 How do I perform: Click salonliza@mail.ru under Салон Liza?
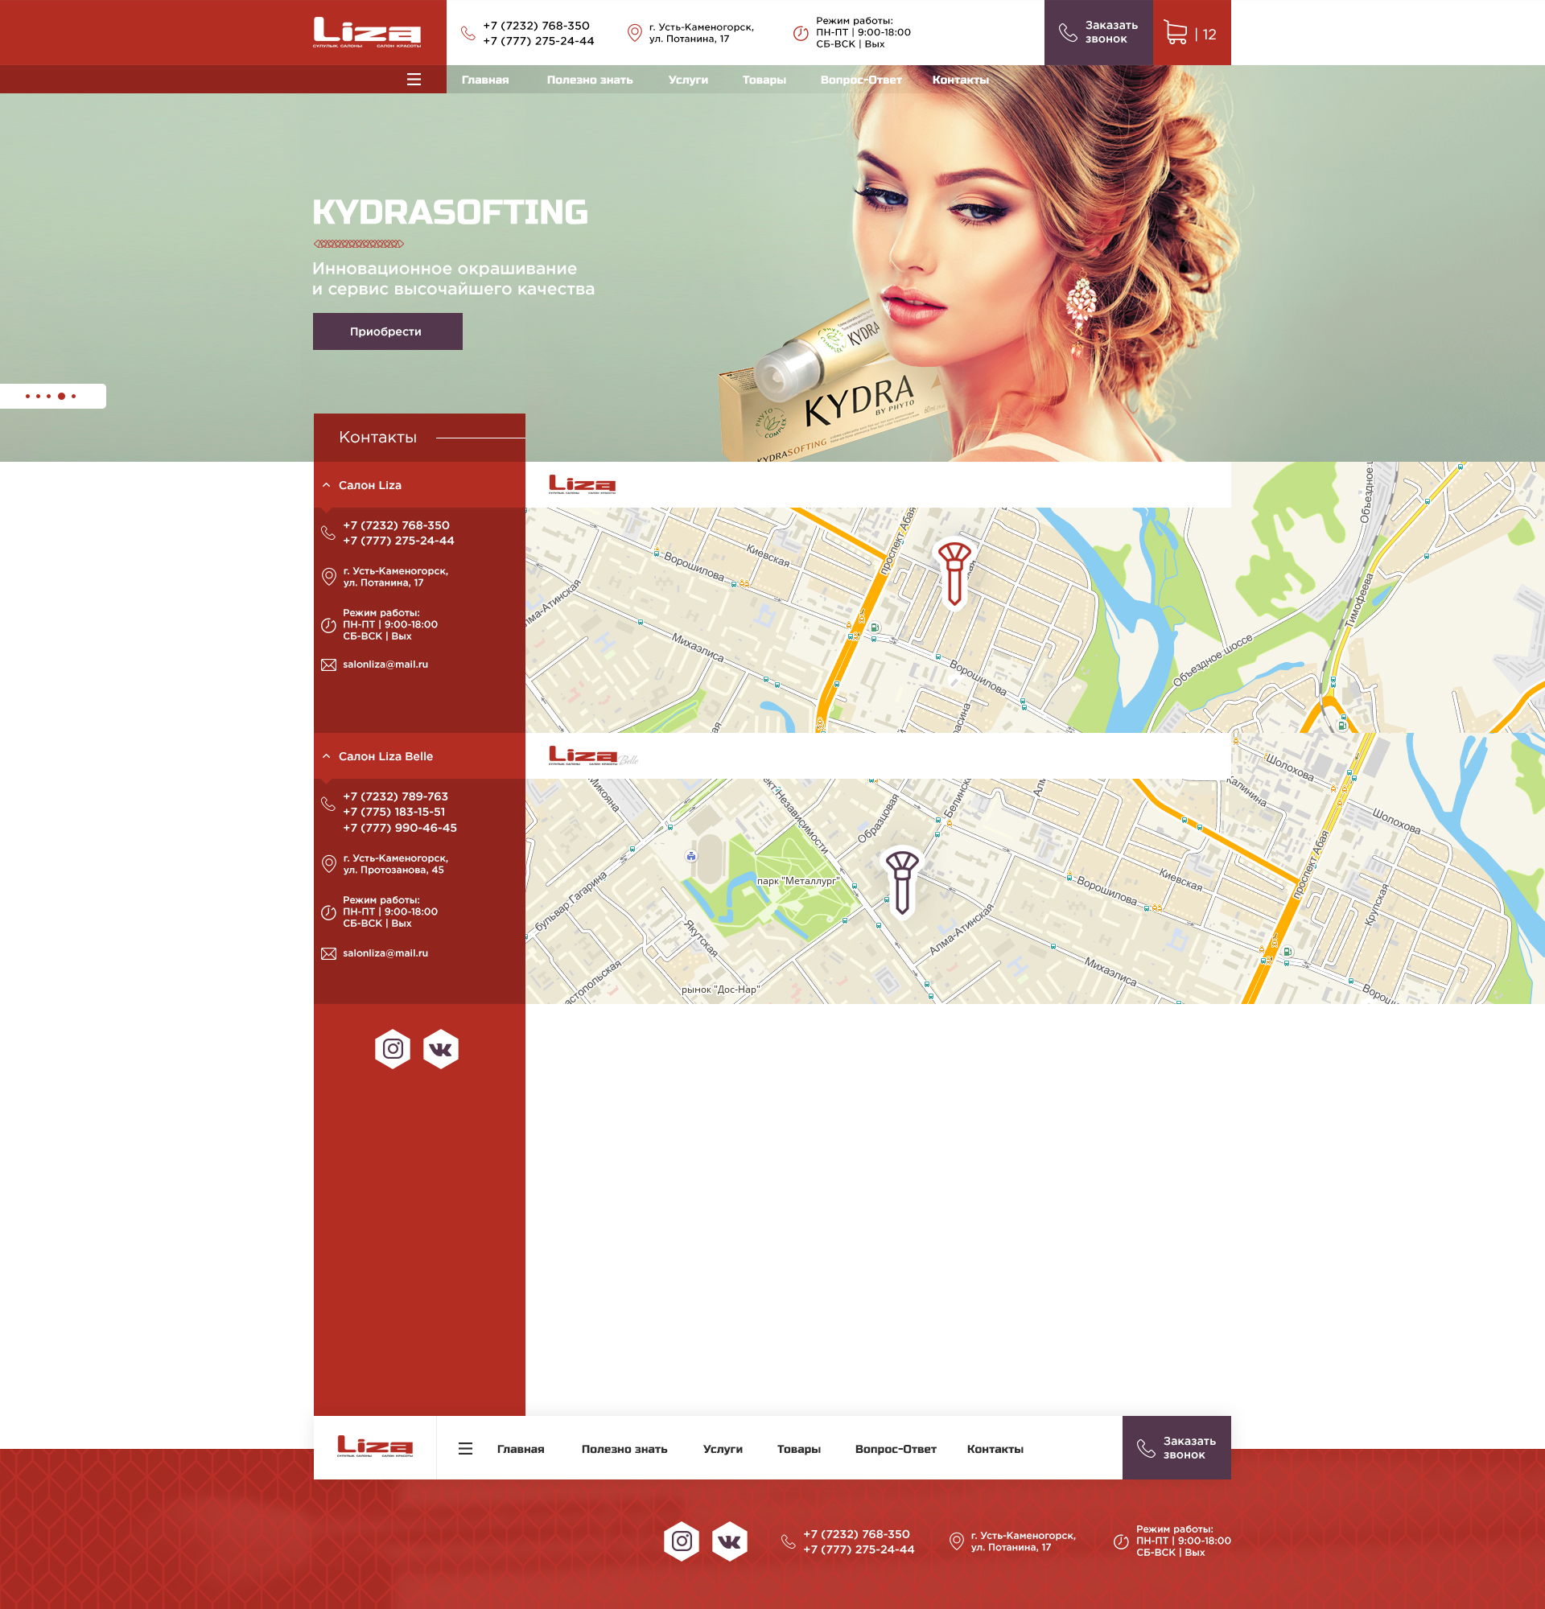[385, 665]
